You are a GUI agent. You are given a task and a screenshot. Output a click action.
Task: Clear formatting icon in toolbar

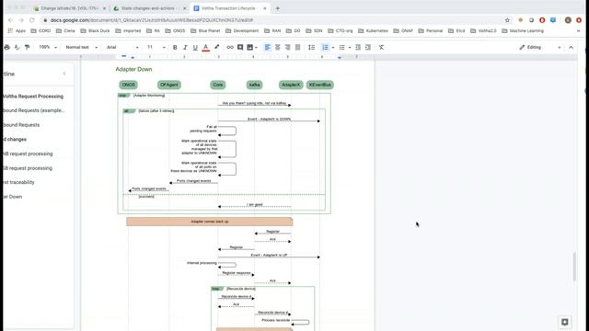click(382, 47)
